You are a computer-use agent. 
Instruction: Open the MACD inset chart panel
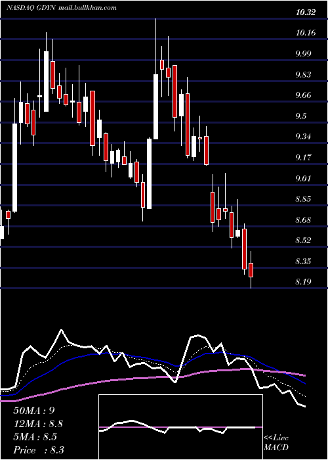180,427
